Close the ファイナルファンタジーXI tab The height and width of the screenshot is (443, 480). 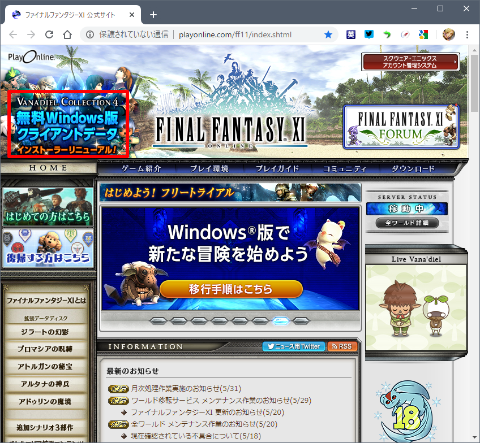(x=132, y=15)
